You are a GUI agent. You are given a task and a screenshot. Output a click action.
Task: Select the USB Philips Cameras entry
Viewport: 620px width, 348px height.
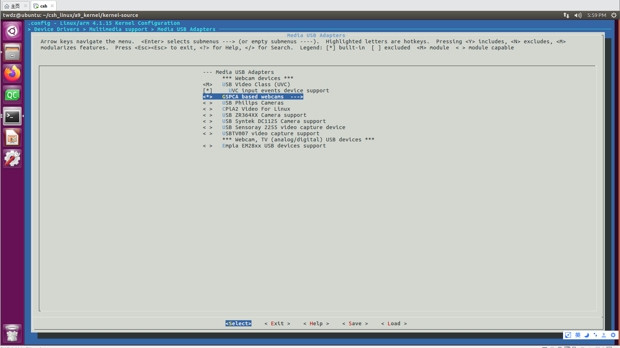[253, 103]
